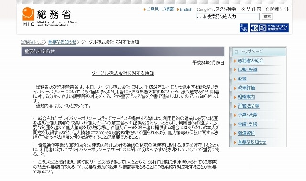Click the date 平成24年2月29日

point(208,63)
